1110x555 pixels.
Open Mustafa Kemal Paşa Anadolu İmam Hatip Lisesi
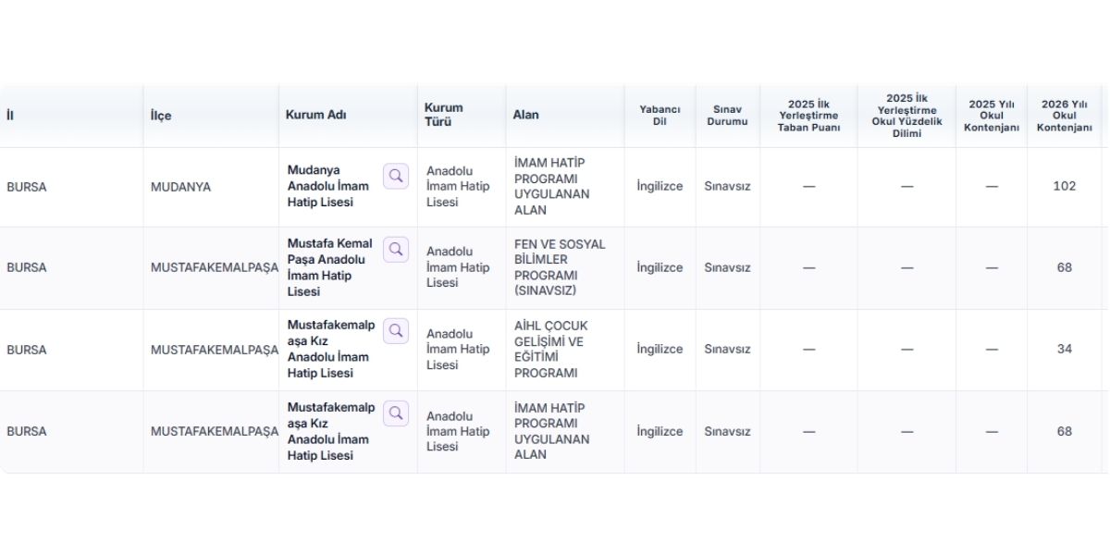click(330, 267)
